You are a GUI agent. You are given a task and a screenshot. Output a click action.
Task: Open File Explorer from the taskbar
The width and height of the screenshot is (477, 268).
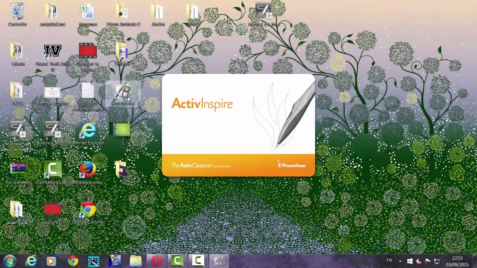coord(136,261)
